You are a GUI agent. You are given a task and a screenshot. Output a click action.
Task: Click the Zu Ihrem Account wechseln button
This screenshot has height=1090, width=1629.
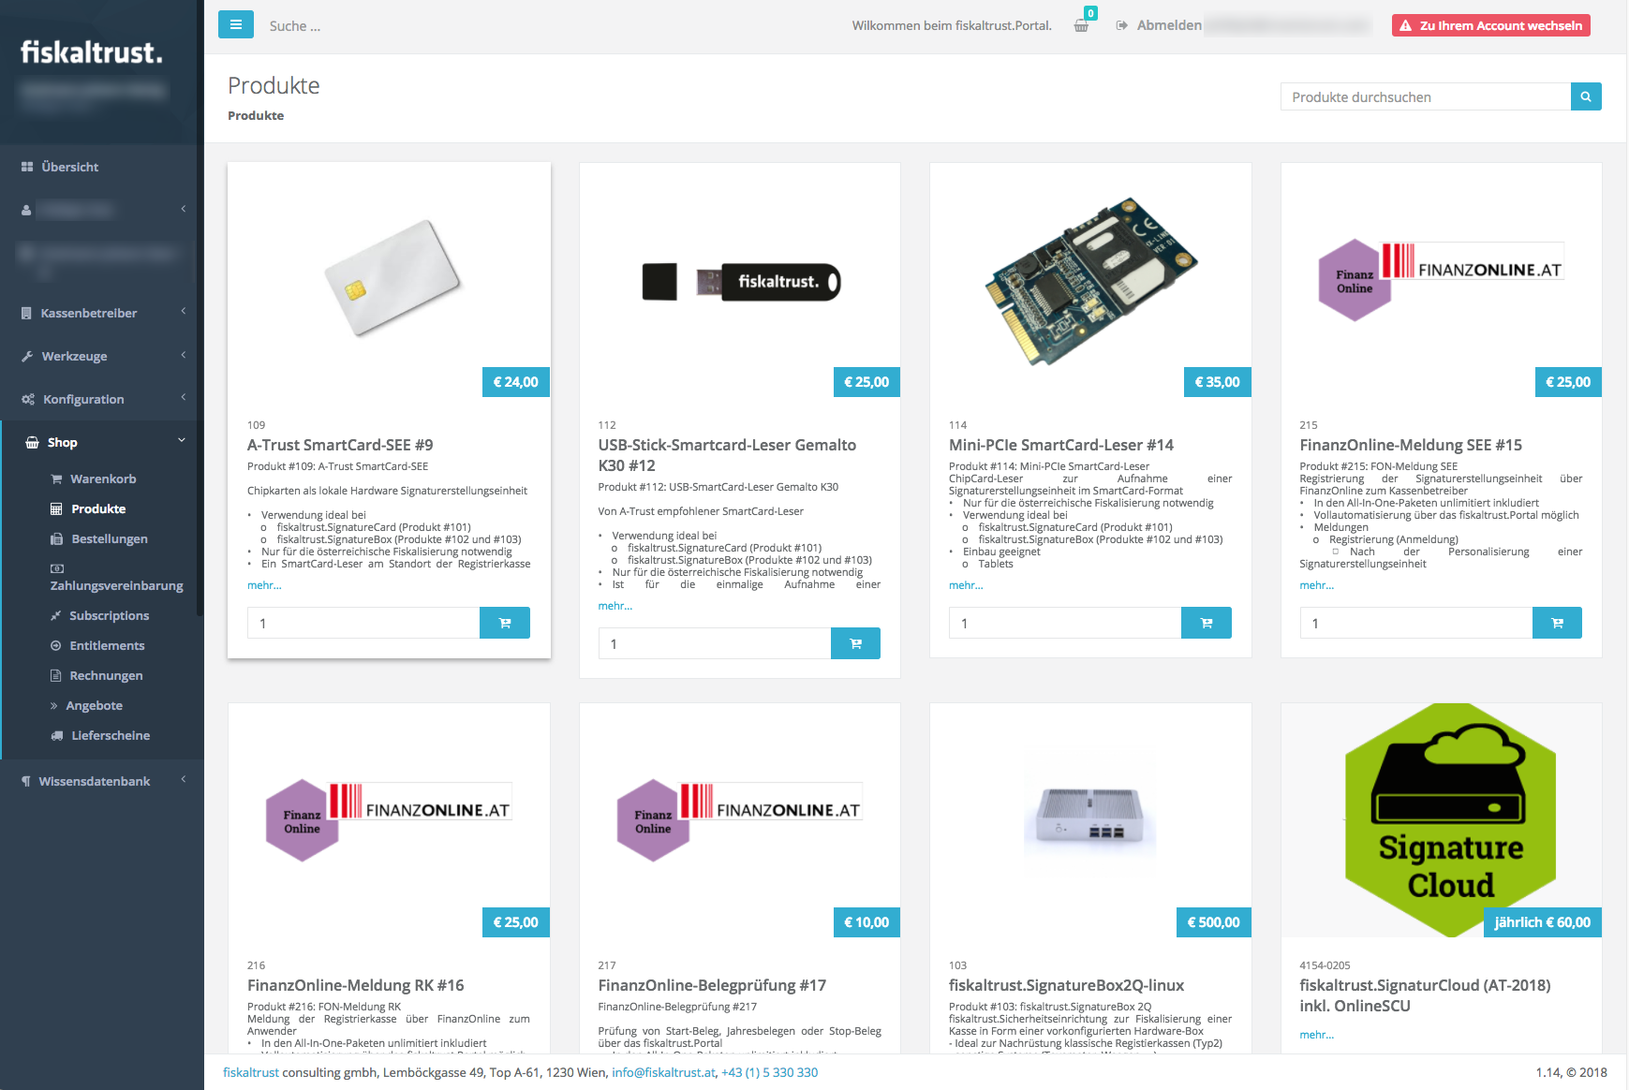click(1490, 25)
